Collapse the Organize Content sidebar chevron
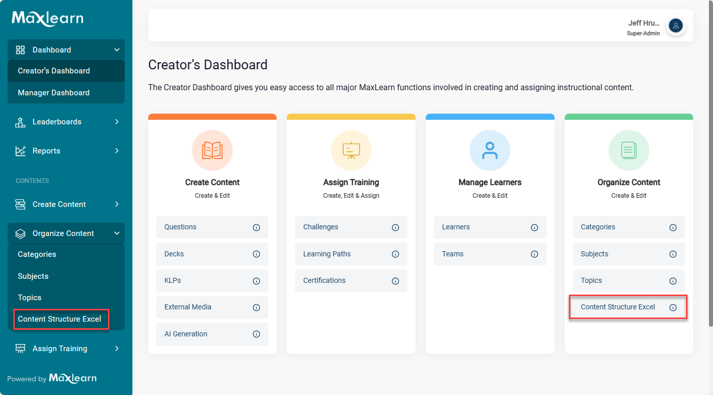 [x=117, y=233]
